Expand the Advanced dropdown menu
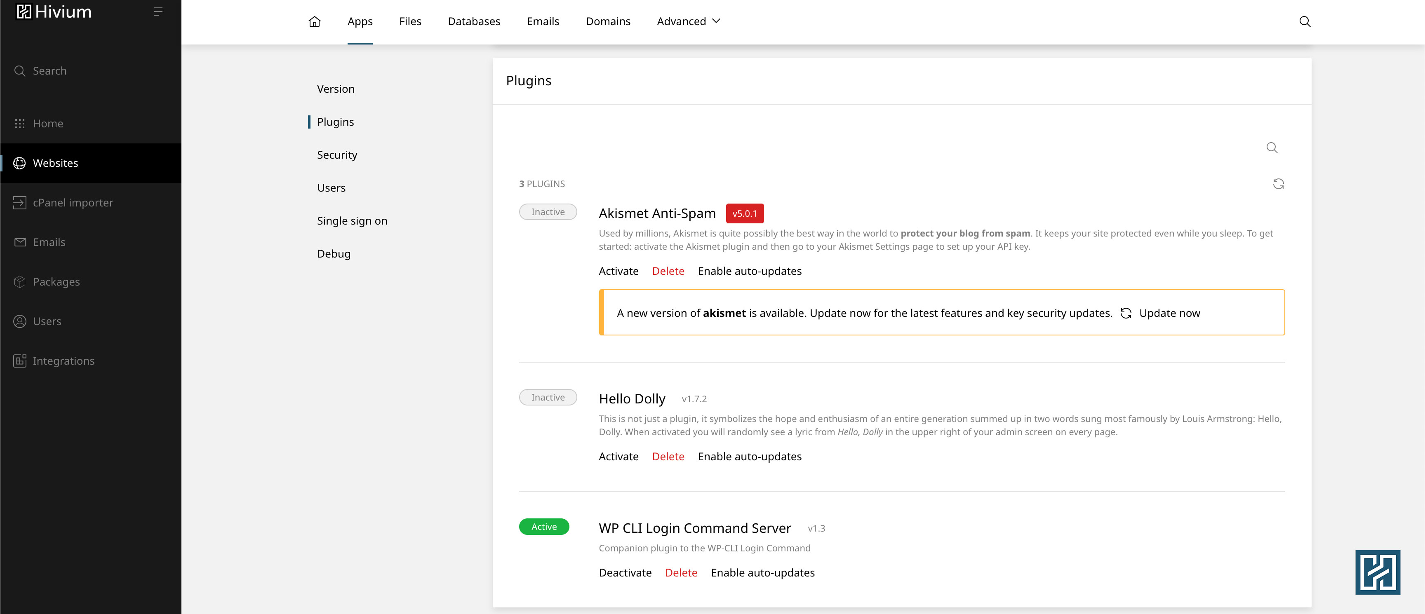The width and height of the screenshot is (1425, 614). click(688, 21)
